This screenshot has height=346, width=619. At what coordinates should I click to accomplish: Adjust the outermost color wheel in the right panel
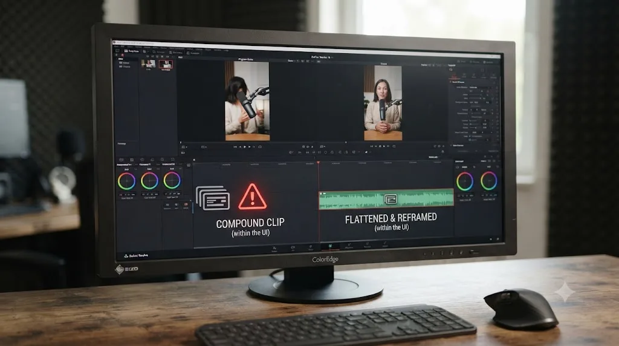click(x=488, y=181)
